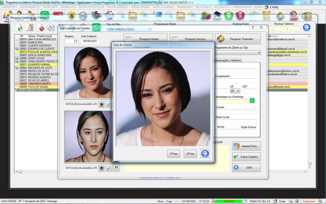Click magnifier icon beside ZILDAWILIANS1 path
This screenshot has width=326, height=204.
[109, 104]
